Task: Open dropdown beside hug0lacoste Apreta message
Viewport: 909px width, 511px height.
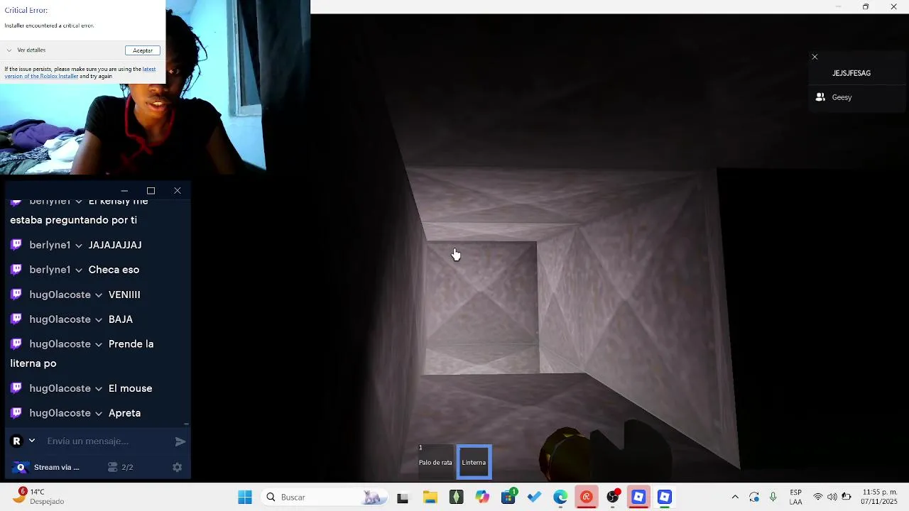Action: [99, 414]
